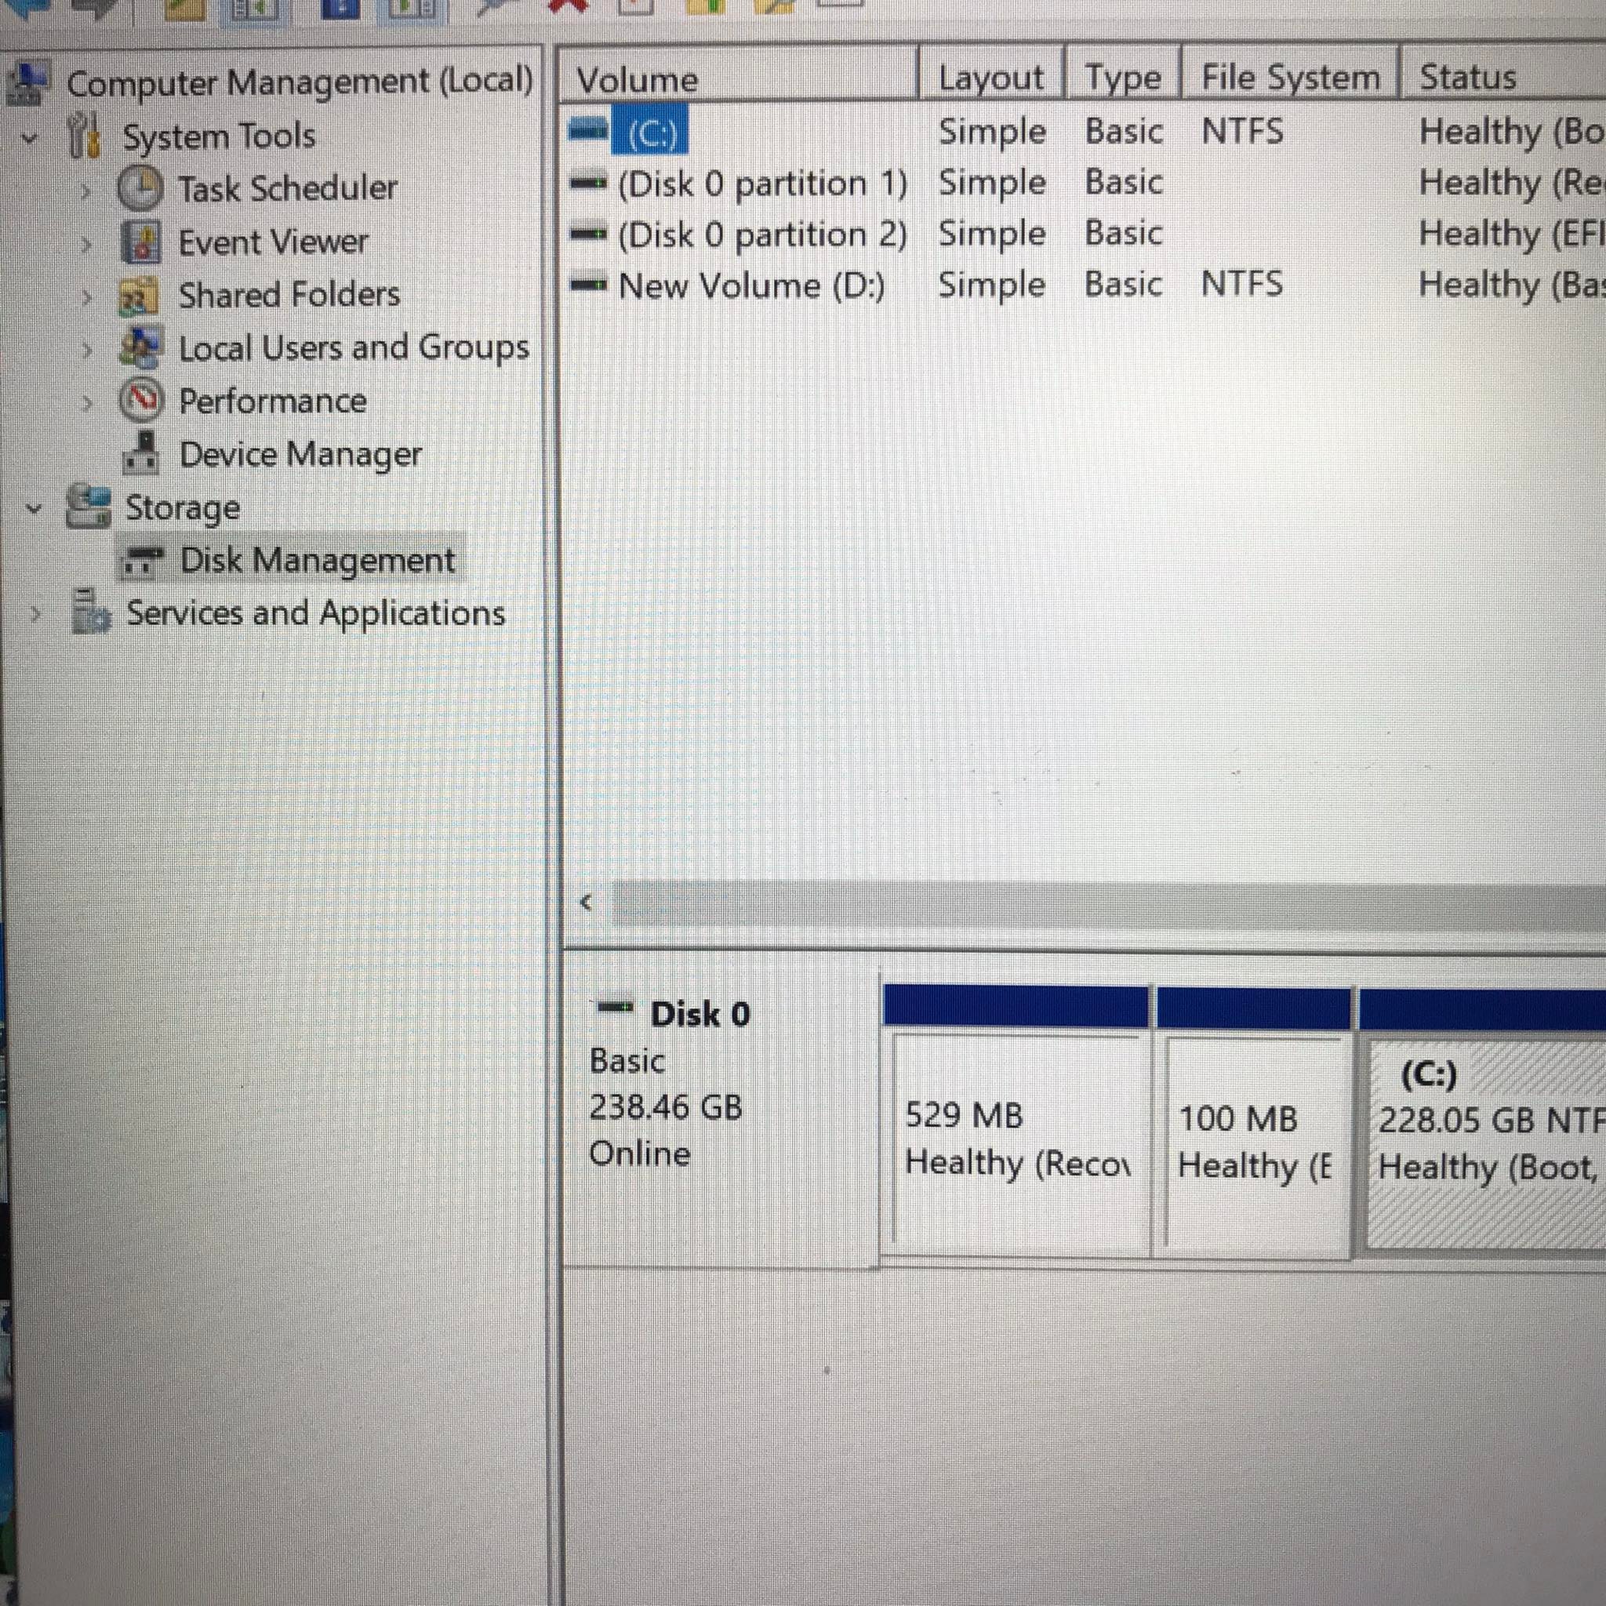The height and width of the screenshot is (1606, 1606).
Task: Select the 529 MB recovery partition block
Action: point(1016,1140)
